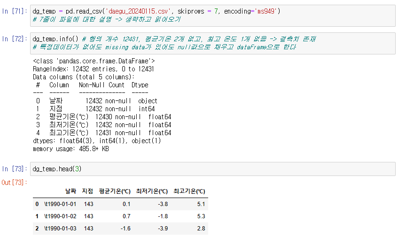Click the class 'pandas.core.frame.DataFrame' line
The height and width of the screenshot is (237, 398).
click(94, 61)
